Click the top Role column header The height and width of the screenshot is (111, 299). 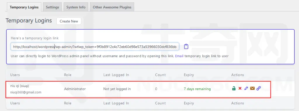click(68, 75)
